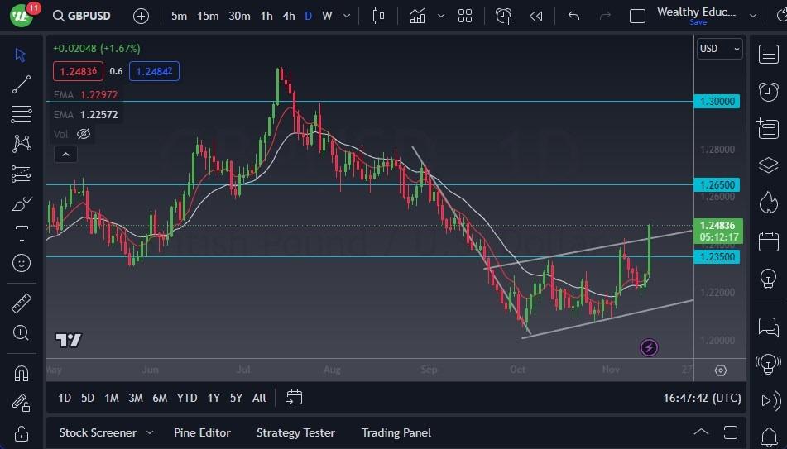
Task: Redo the chart action
Action: tap(605, 16)
